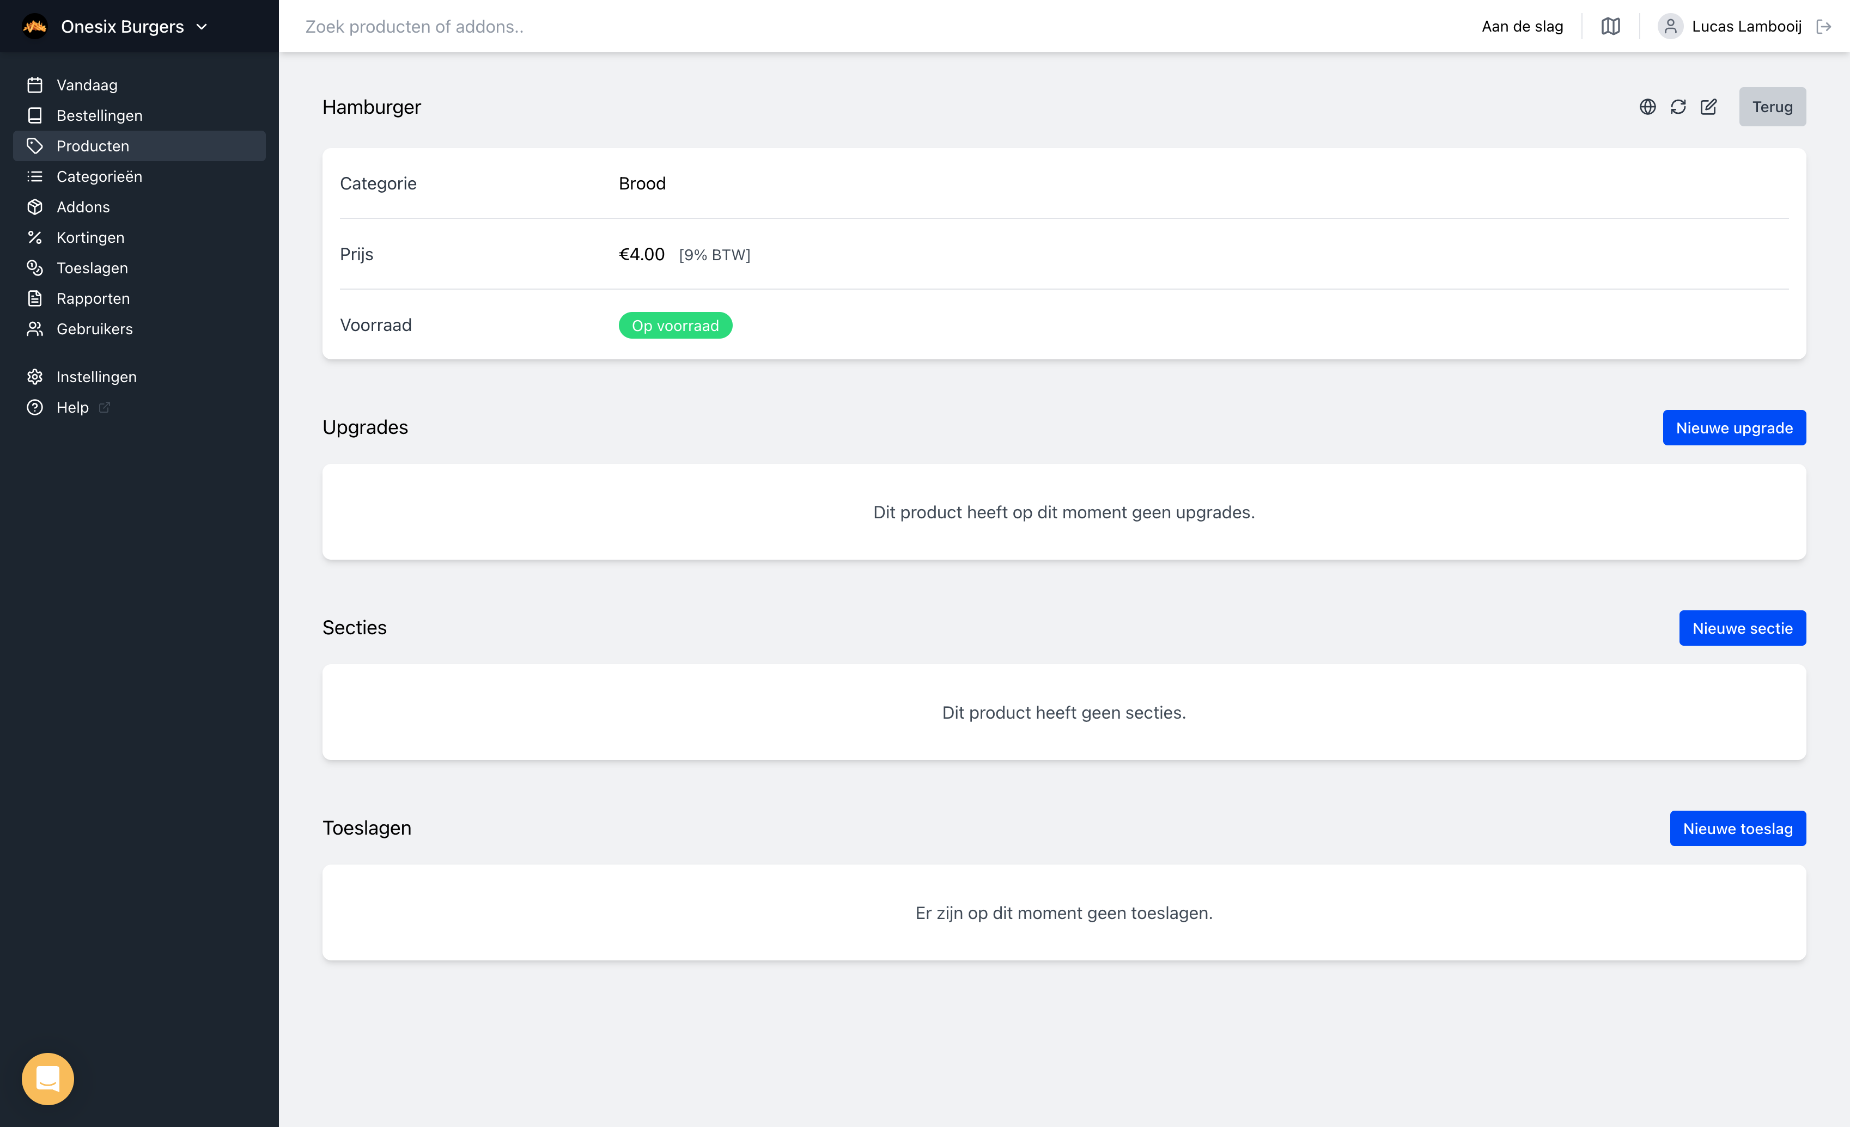Click the Secties section heading
Screen dimensions: 1850x1127
click(x=355, y=627)
